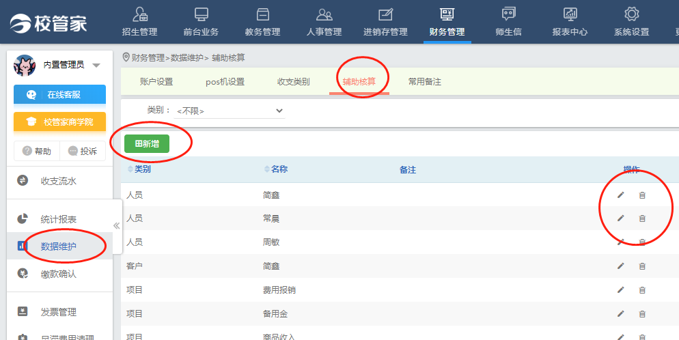Switch to 收支类别 tab
This screenshot has height=340, width=679.
[x=294, y=82]
